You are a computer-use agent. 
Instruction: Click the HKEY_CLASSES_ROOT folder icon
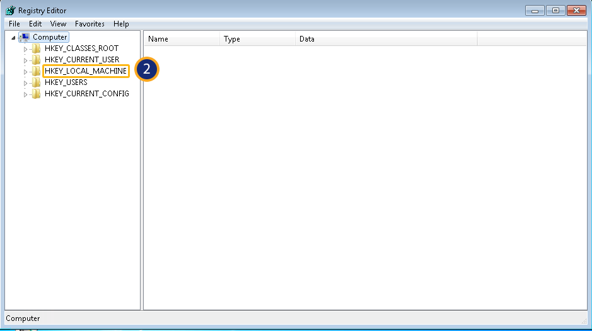37,48
